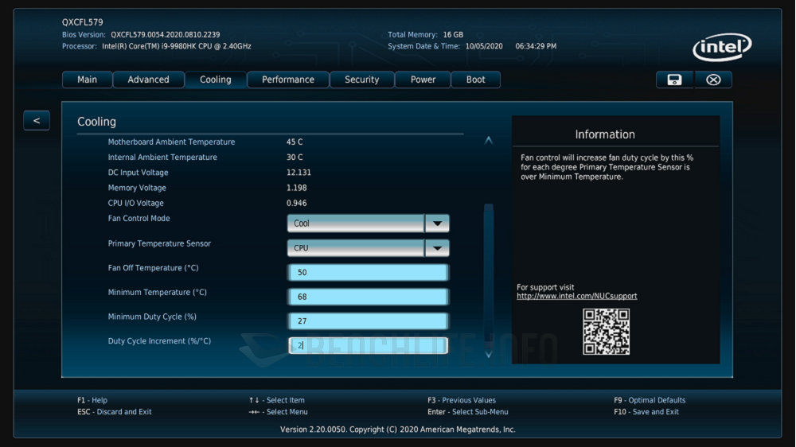Image resolution: width=796 pixels, height=447 pixels.
Task: Click the Primary Temperature Sensor 'CPU' field
Action: pyautogui.click(x=356, y=248)
